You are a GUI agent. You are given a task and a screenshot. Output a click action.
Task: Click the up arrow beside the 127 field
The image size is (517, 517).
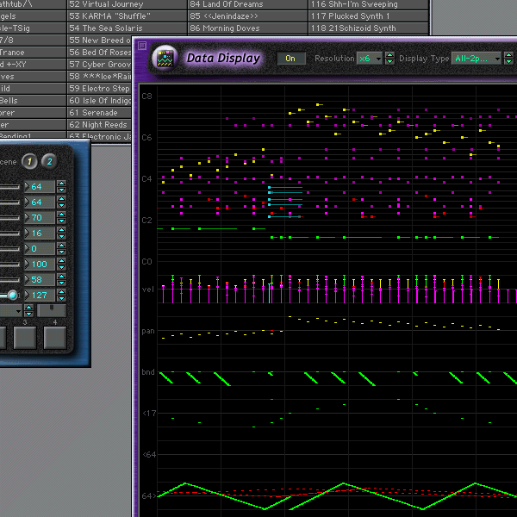(61, 292)
